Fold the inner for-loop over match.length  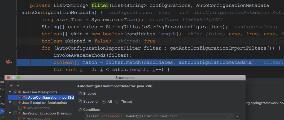click(17, 69)
